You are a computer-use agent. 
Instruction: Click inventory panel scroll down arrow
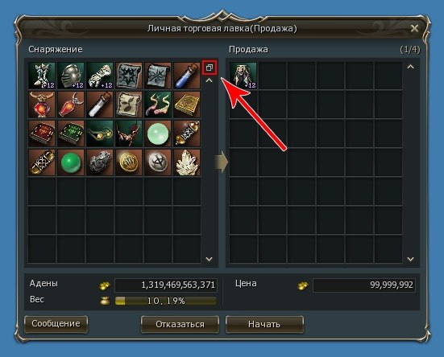[x=209, y=259]
